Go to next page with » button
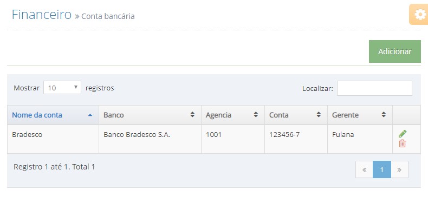Screen dimensions: 428x203 [x=399, y=169]
